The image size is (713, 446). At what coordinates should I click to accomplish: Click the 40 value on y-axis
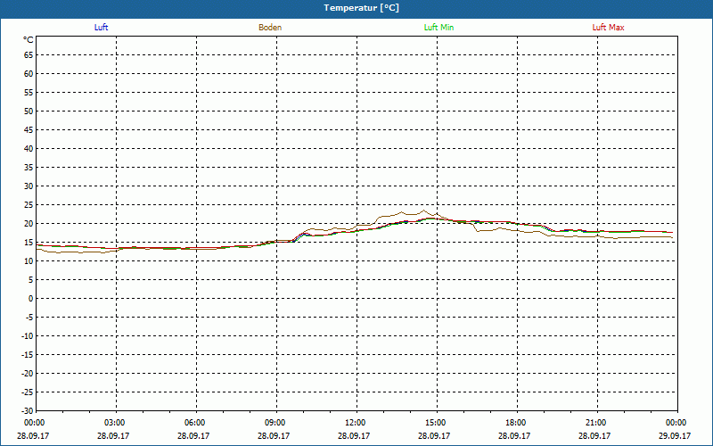tap(29, 149)
